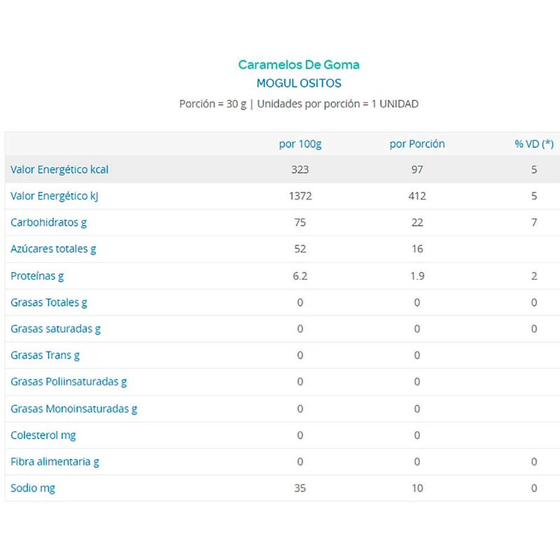Select the 'Proteínas g' row label
The height and width of the screenshot is (560, 560).
point(37,276)
